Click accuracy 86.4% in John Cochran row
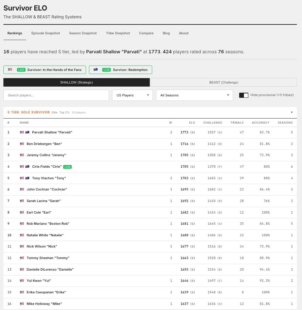Image resolution: width=302 pixels, height=310 pixels. (x=265, y=189)
